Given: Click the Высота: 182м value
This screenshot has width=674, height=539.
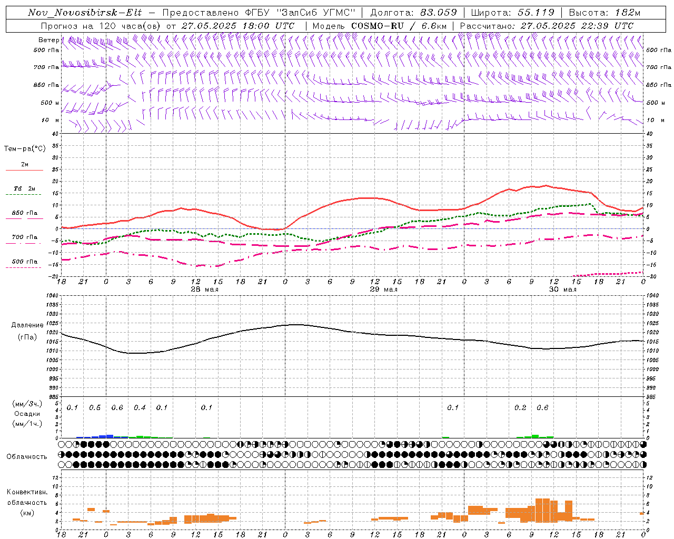Looking at the screenshot, I should coord(604,13).
